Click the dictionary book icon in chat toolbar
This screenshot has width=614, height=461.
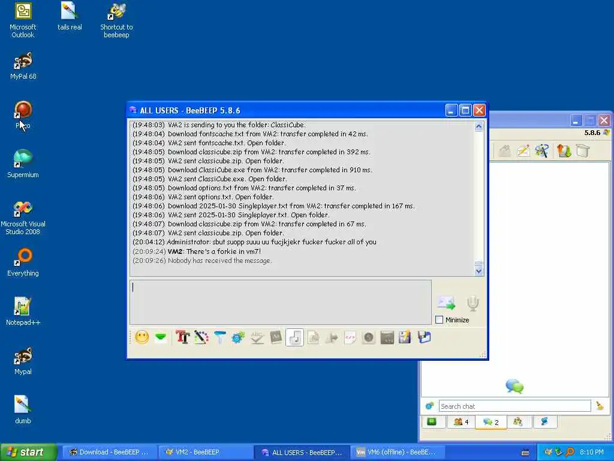coord(276,337)
